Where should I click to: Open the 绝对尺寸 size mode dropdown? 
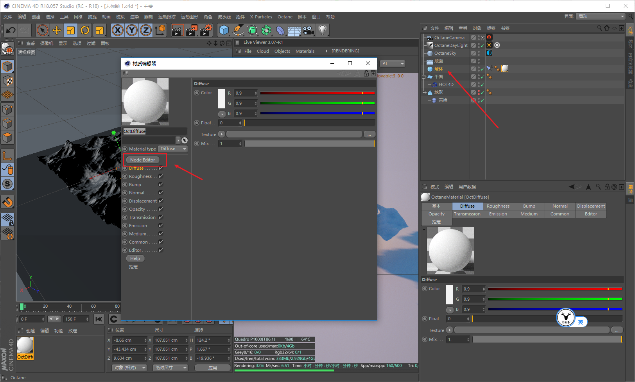point(170,368)
